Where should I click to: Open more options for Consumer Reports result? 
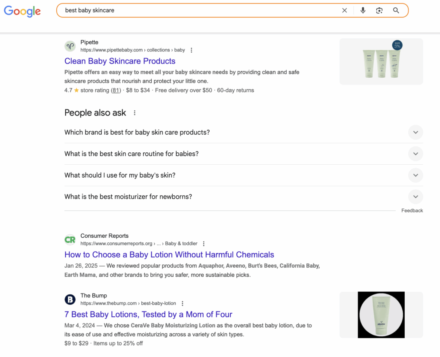point(204,244)
